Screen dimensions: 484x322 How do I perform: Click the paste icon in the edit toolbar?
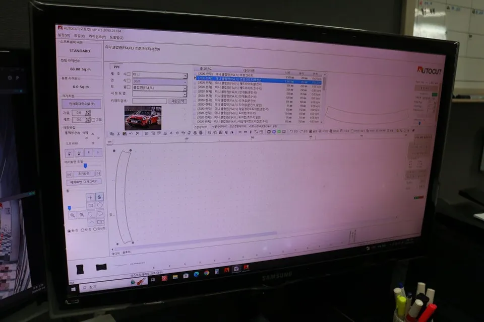pyautogui.click(x=125, y=133)
